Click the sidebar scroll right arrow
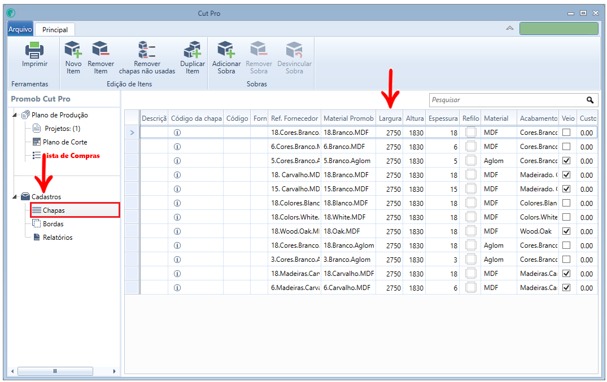 coord(114,371)
